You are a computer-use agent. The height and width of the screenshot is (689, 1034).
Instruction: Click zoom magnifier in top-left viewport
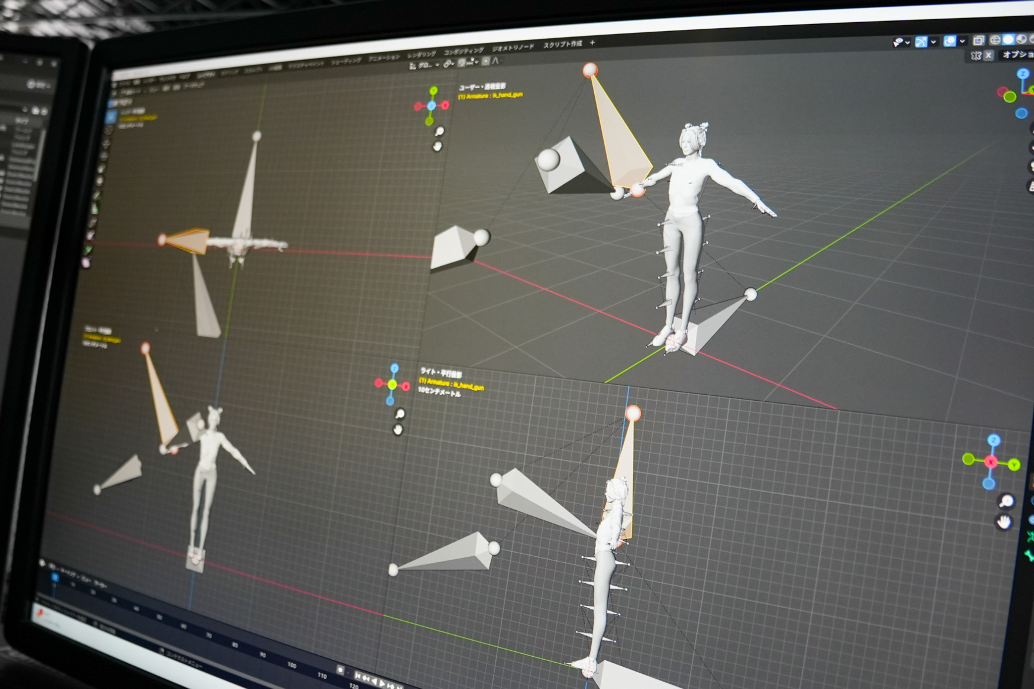439,131
